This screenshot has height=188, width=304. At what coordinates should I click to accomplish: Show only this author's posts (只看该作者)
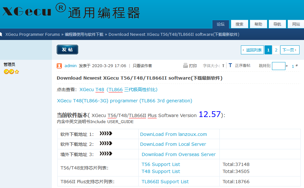coord(142,66)
